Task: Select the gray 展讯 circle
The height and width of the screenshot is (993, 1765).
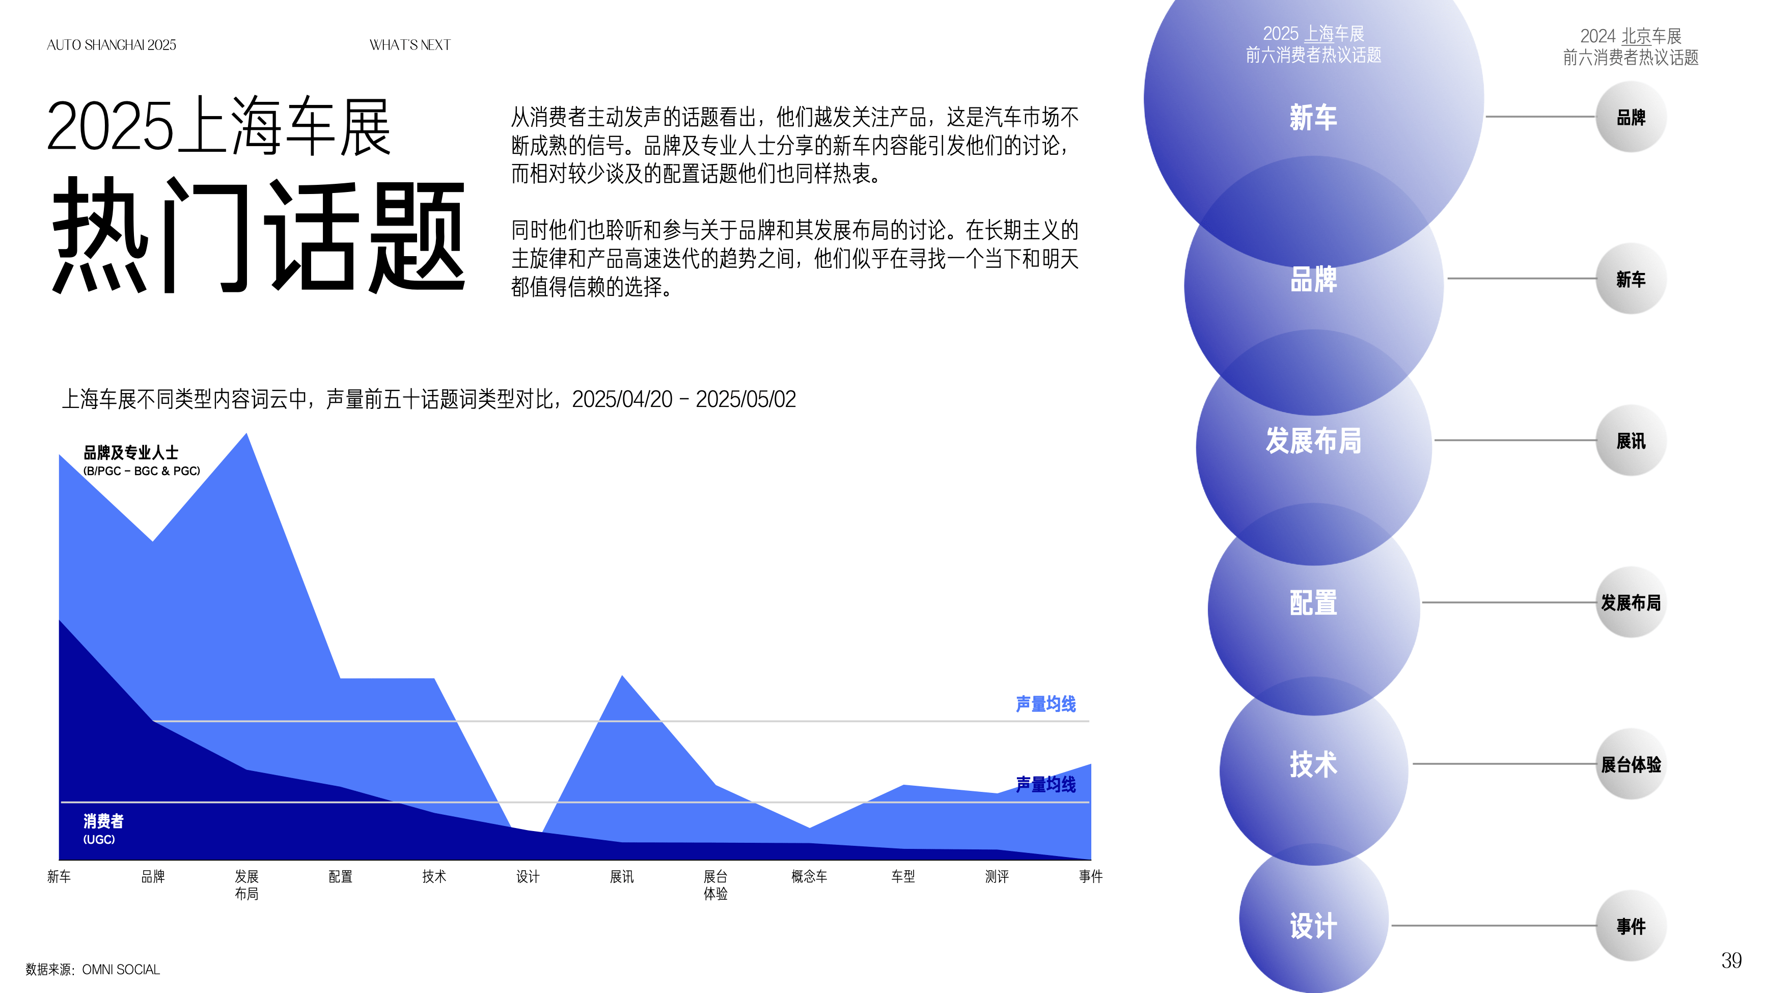Action: 1631,440
